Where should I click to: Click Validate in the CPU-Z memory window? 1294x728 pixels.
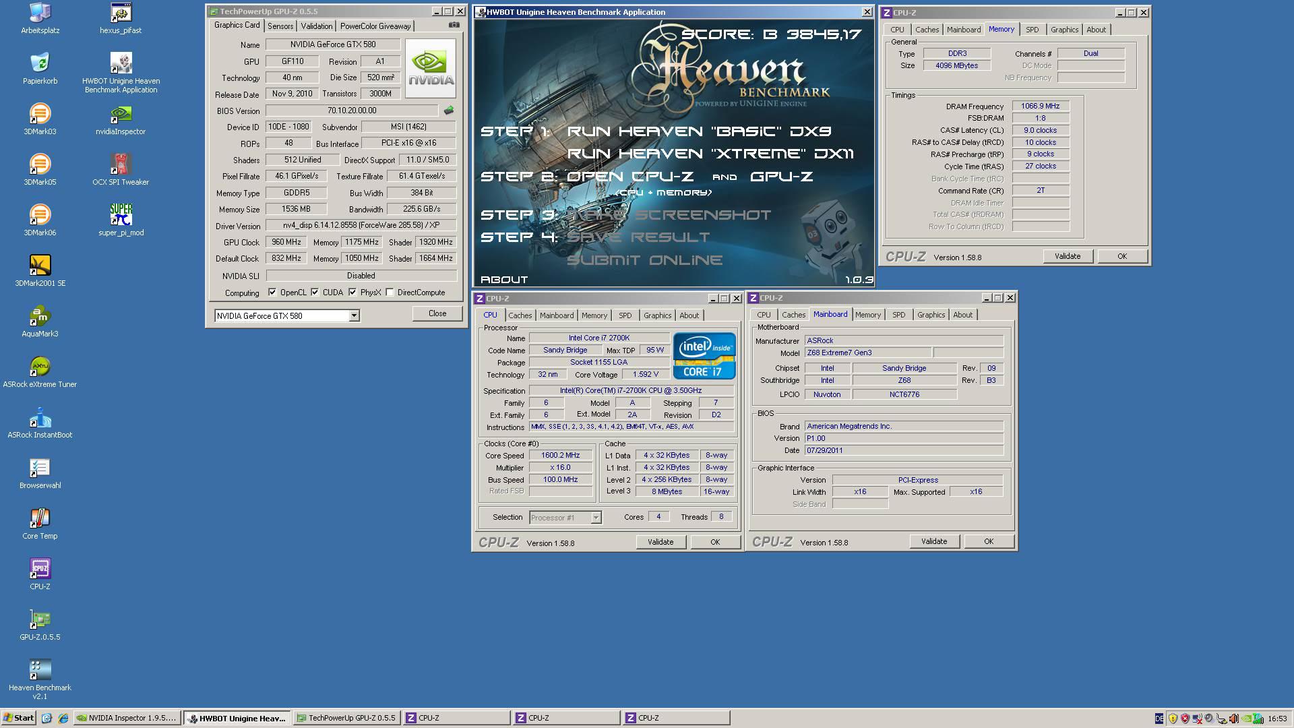[x=1068, y=256]
